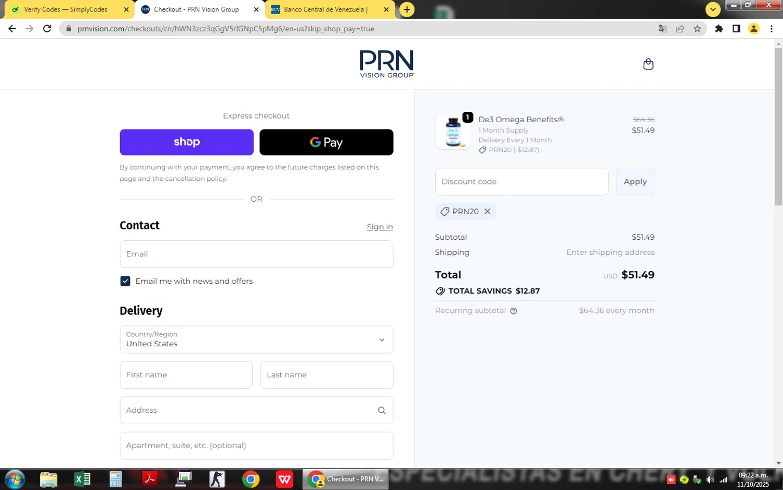Click the Sign in link
783x490 pixels.
(x=379, y=227)
